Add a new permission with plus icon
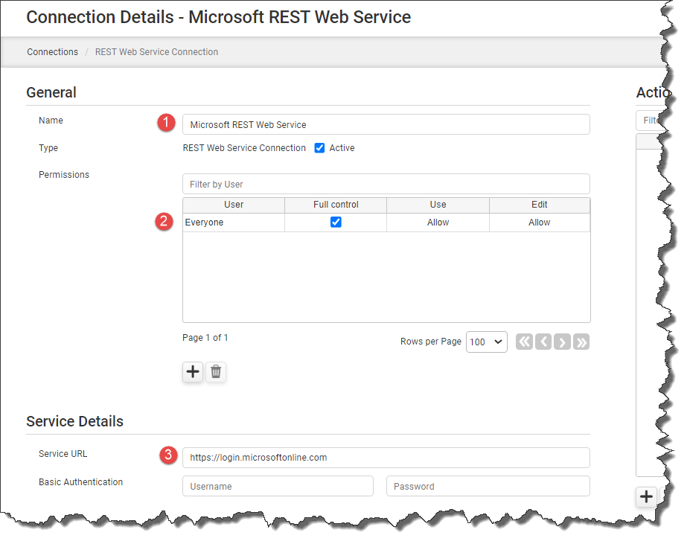 pyautogui.click(x=193, y=372)
